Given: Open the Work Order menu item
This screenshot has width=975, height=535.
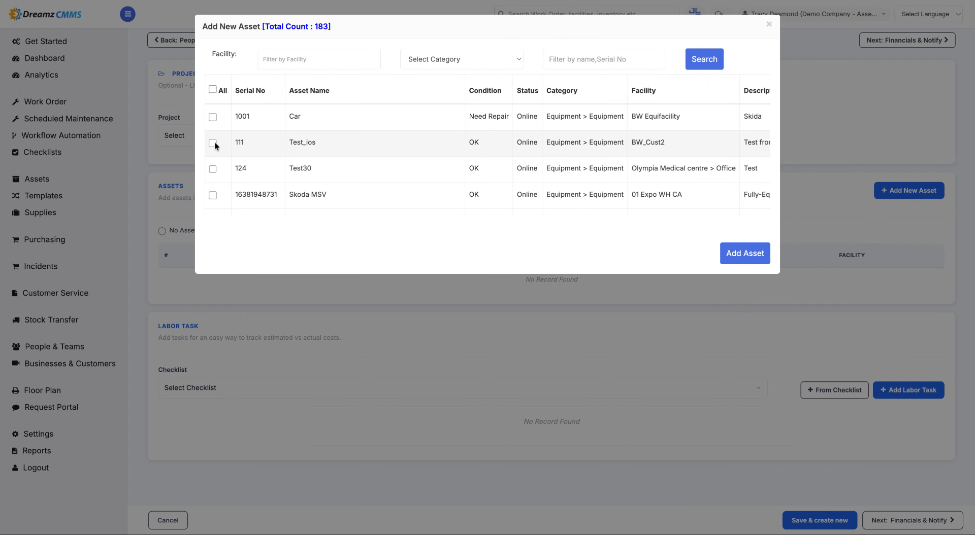Looking at the screenshot, I should [x=45, y=102].
